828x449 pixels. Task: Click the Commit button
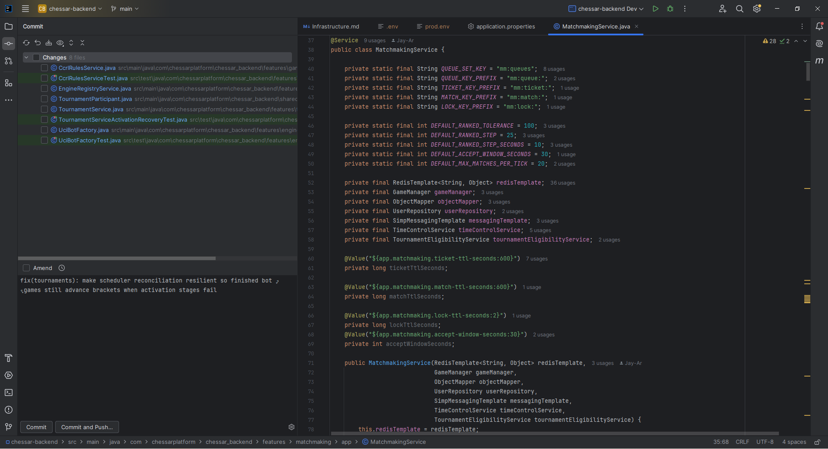pos(36,427)
